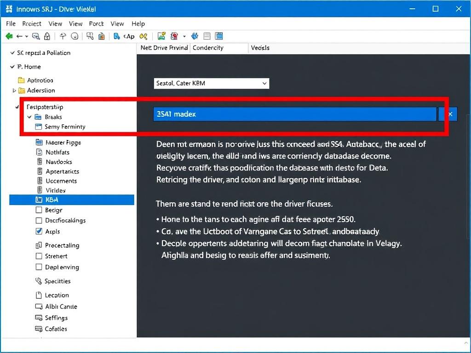Select the highlighted KBM tree item
This screenshot has height=353, width=471.
71,199
